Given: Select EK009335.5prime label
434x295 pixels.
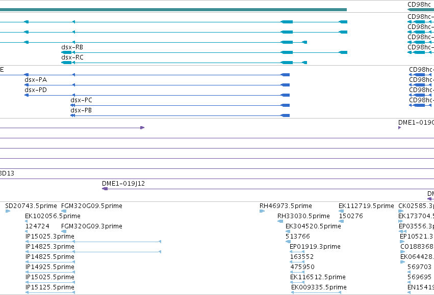Looking at the screenshot, I should (x=319, y=287).
